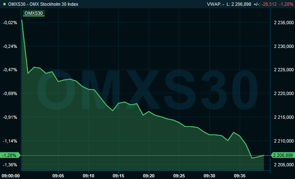Image resolution: width=295 pixels, height=179 pixels.
Task: Click the 2 205,000 right axis label
Action: (x=284, y=165)
